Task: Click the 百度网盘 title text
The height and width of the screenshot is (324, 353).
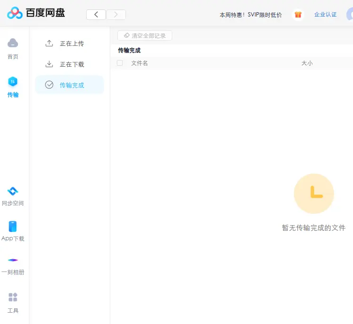Action: 45,13
